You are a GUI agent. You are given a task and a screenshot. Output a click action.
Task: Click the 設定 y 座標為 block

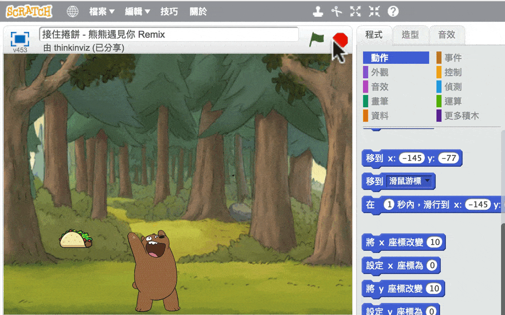400,309
